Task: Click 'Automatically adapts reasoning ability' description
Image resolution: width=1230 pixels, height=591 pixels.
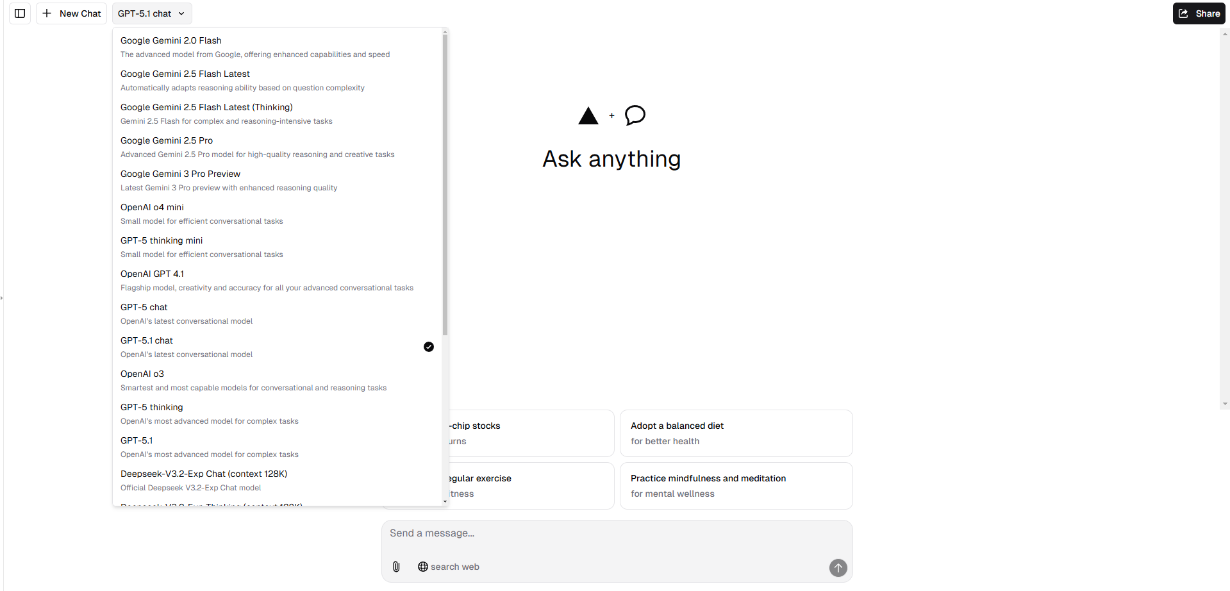Action: click(242, 88)
